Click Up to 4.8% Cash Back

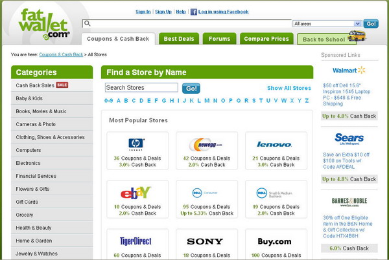coord(349,179)
